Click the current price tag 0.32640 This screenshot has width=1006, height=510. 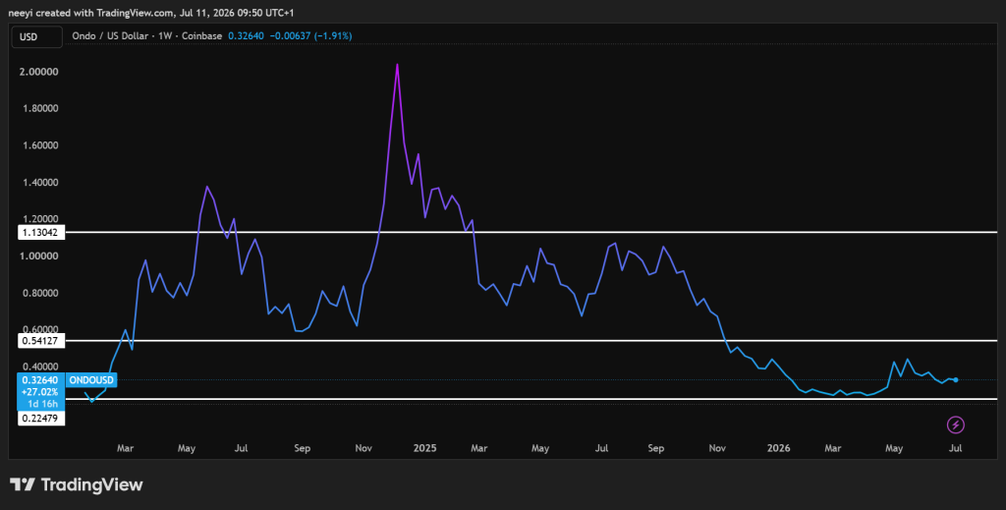(41, 379)
